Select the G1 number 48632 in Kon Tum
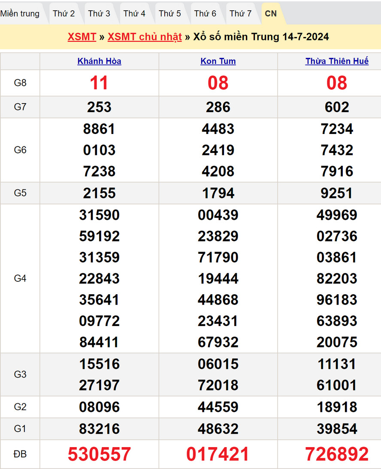The image size is (381, 469). tap(218, 429)
